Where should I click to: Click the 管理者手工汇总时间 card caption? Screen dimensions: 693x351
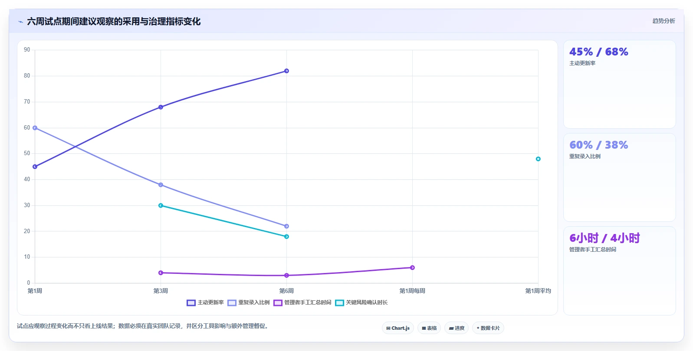593,250
